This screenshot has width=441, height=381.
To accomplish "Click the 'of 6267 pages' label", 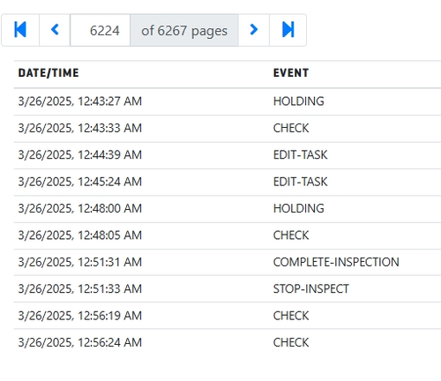I will pos(184,30).
